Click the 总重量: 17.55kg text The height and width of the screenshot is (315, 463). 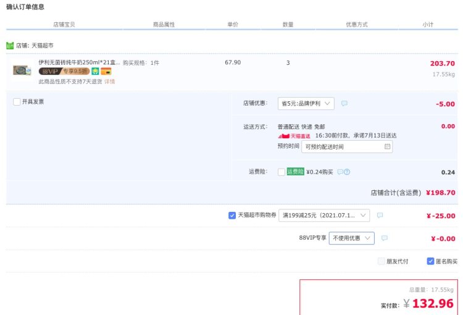(431, 290)
